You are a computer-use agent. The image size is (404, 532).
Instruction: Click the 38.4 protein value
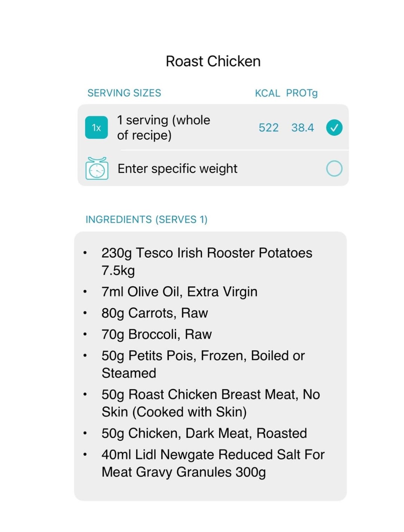(x=302, y=128)
